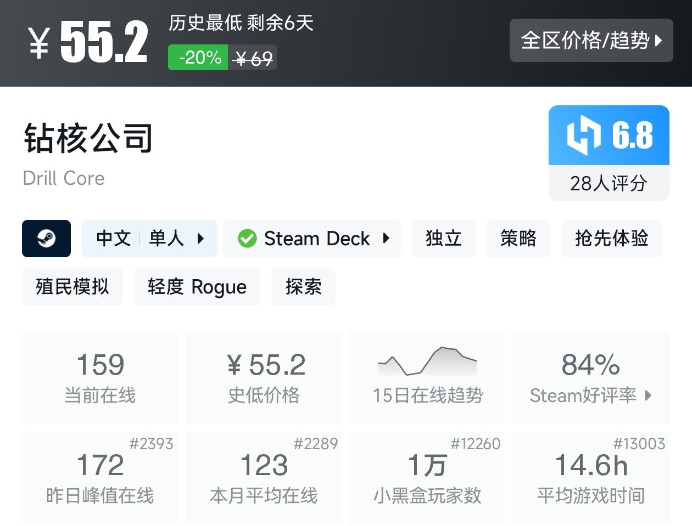Open the Heybox 6.8 rating badge

tap(609, 135)
